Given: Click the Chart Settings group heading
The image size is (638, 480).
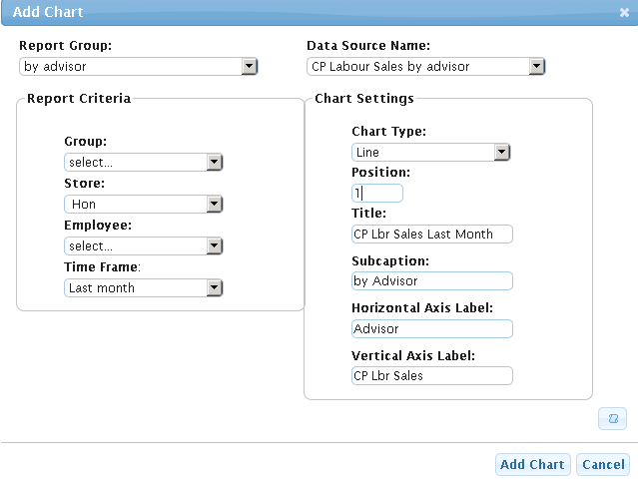Looking at the screenshot, I should pyautogui.click(x=363, y=98).
